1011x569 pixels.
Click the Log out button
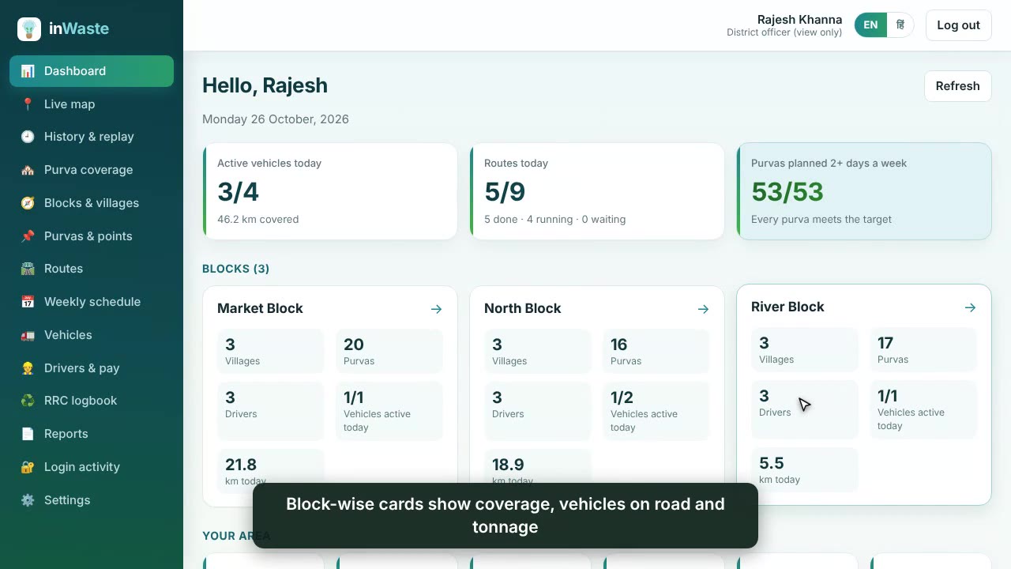point(958,25)
